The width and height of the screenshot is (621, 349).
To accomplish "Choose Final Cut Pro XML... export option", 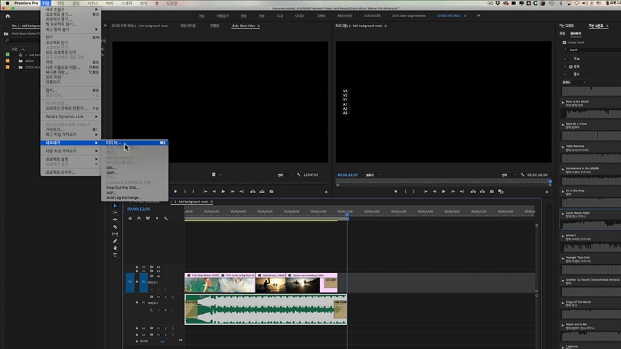I will pos(123,187).
